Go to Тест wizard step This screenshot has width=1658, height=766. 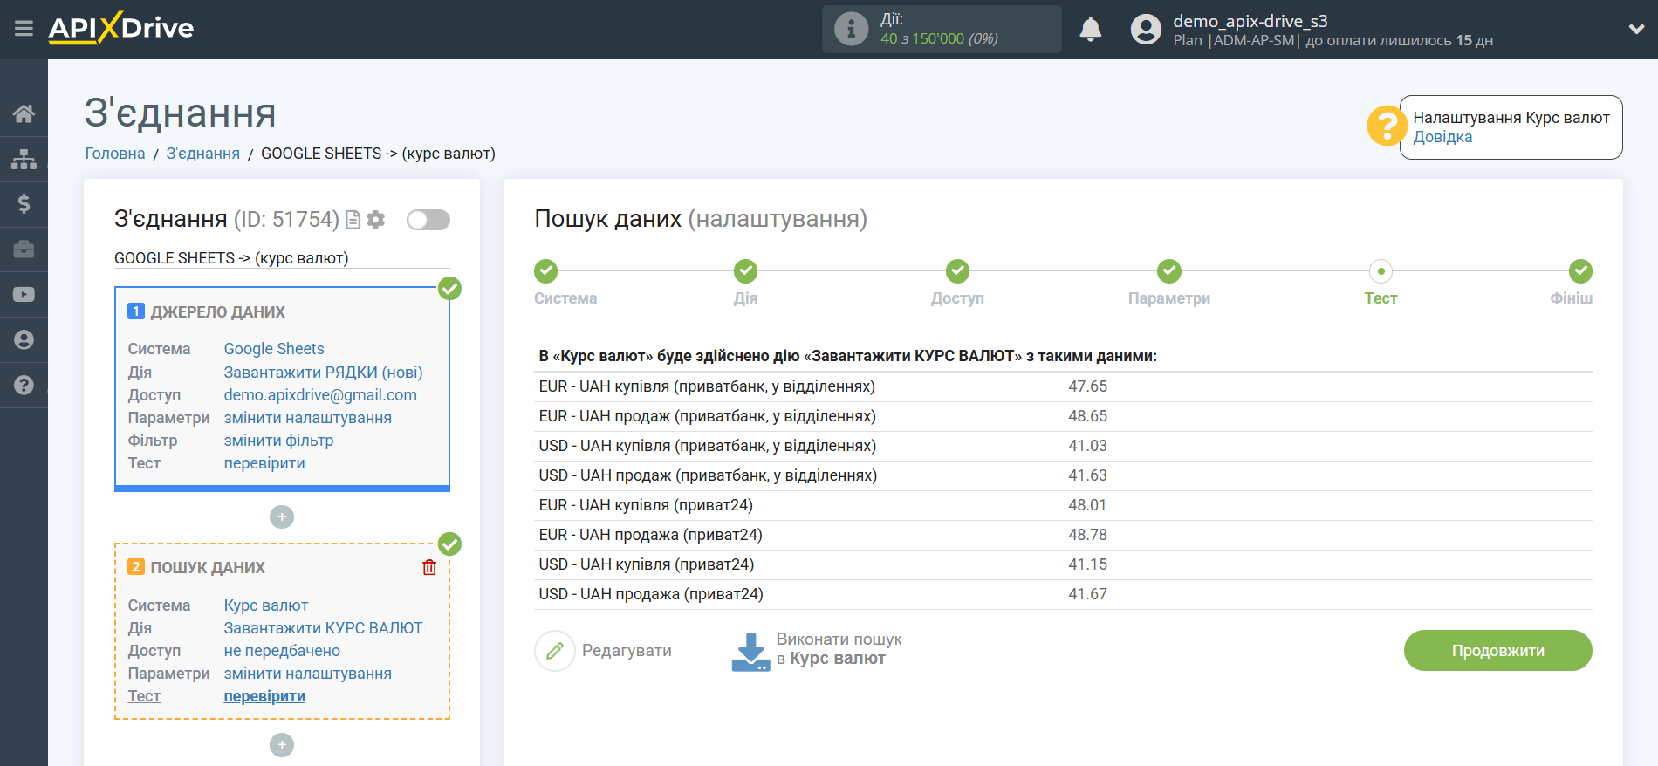1381,271
